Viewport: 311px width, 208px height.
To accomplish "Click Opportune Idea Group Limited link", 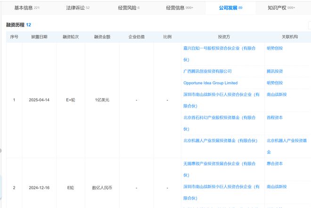I will [211, 83].
